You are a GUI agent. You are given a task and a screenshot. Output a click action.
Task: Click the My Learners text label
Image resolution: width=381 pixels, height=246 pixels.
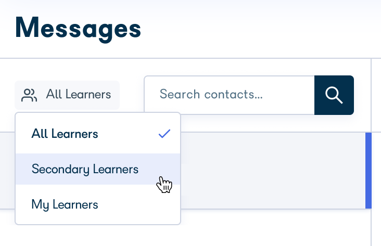[65, 205]
